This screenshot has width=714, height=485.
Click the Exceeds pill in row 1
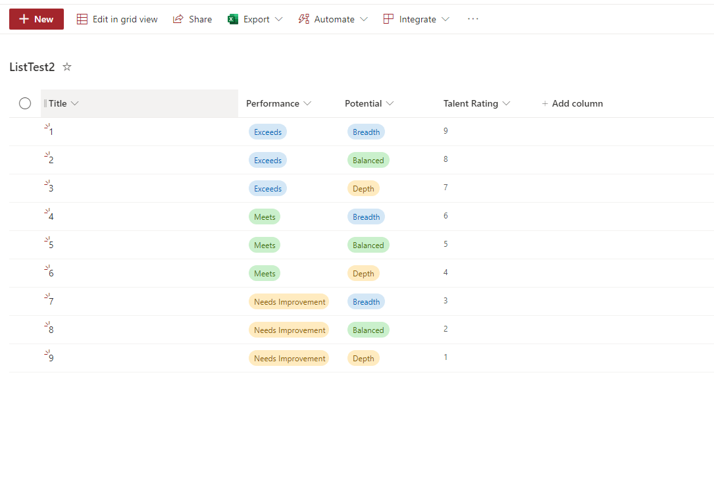coord(268,132)
